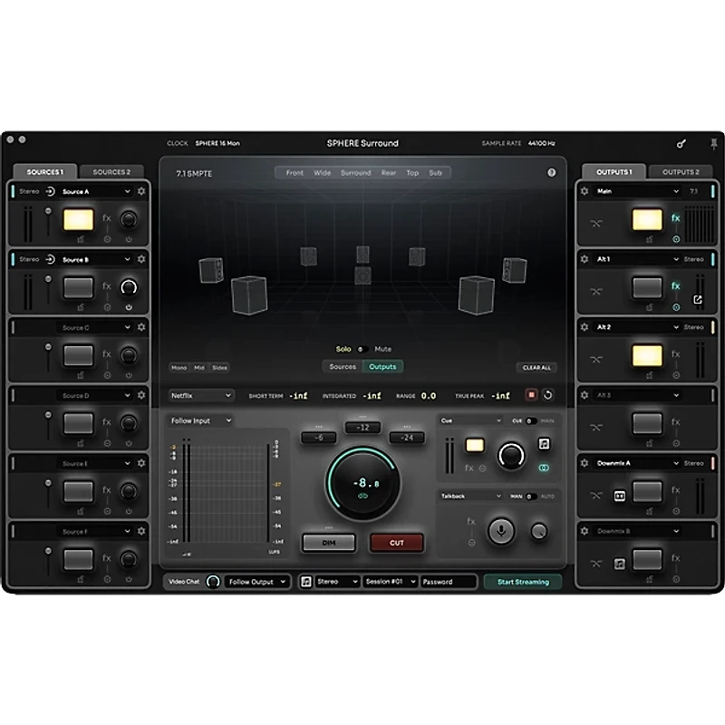Switch to the Outputs 2 tab
The width and height of the screenshot is (725, 725).
(x=681, y=171)
